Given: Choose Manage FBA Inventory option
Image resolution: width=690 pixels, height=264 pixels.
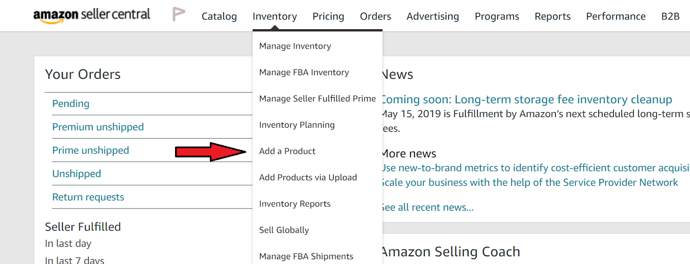Looking at the screenshot, I should [x=304, y=72].
